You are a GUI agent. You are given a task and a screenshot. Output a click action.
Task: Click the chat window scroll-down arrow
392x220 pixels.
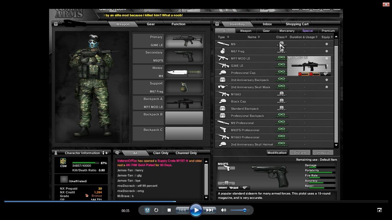tap(206, 197)
